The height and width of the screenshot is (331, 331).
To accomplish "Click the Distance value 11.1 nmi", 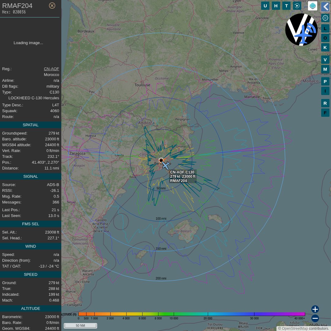I will pos(52,168).
